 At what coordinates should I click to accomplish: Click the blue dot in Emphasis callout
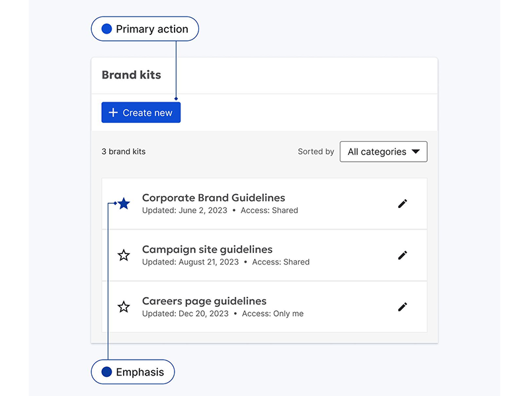pos(107,372)
